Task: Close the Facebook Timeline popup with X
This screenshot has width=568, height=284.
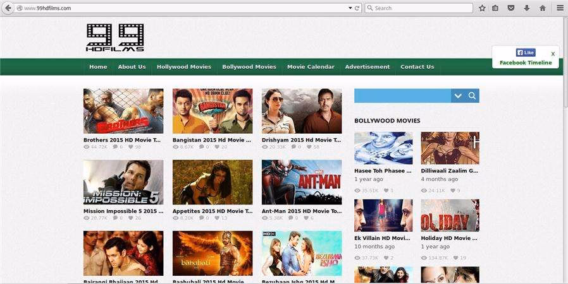Action: 553,54
